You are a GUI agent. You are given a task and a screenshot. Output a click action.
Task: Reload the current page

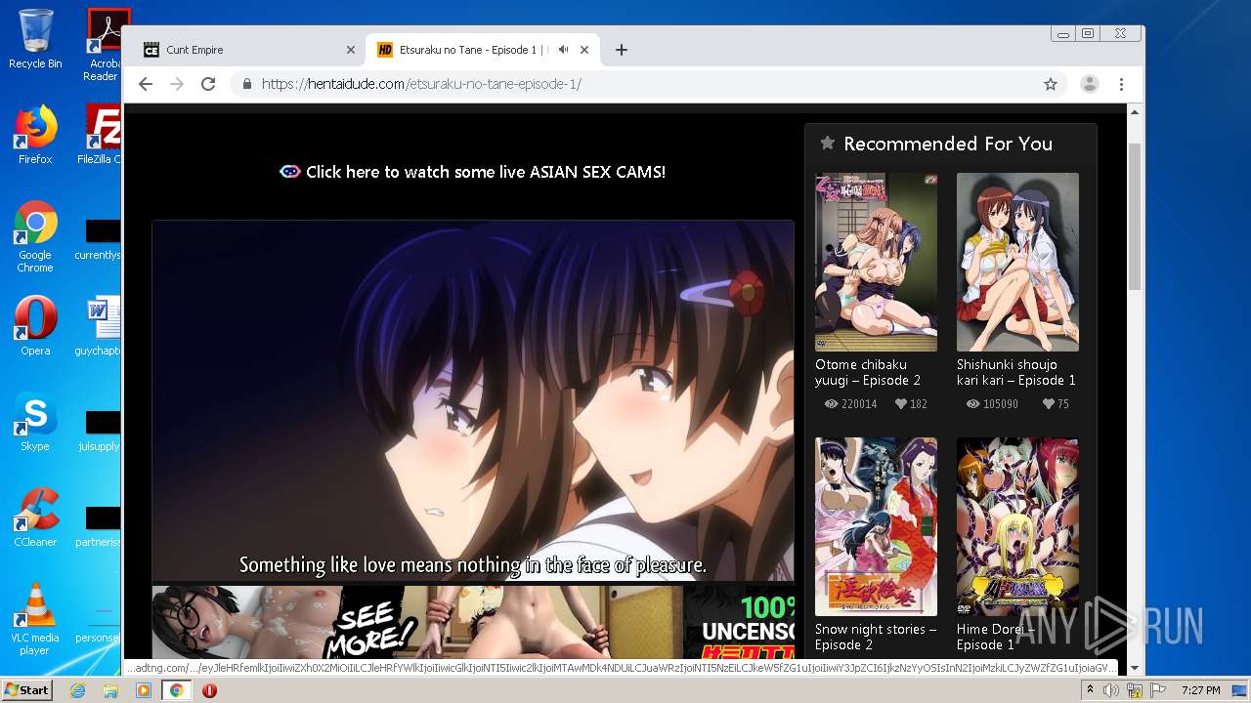tap(208, 84)
